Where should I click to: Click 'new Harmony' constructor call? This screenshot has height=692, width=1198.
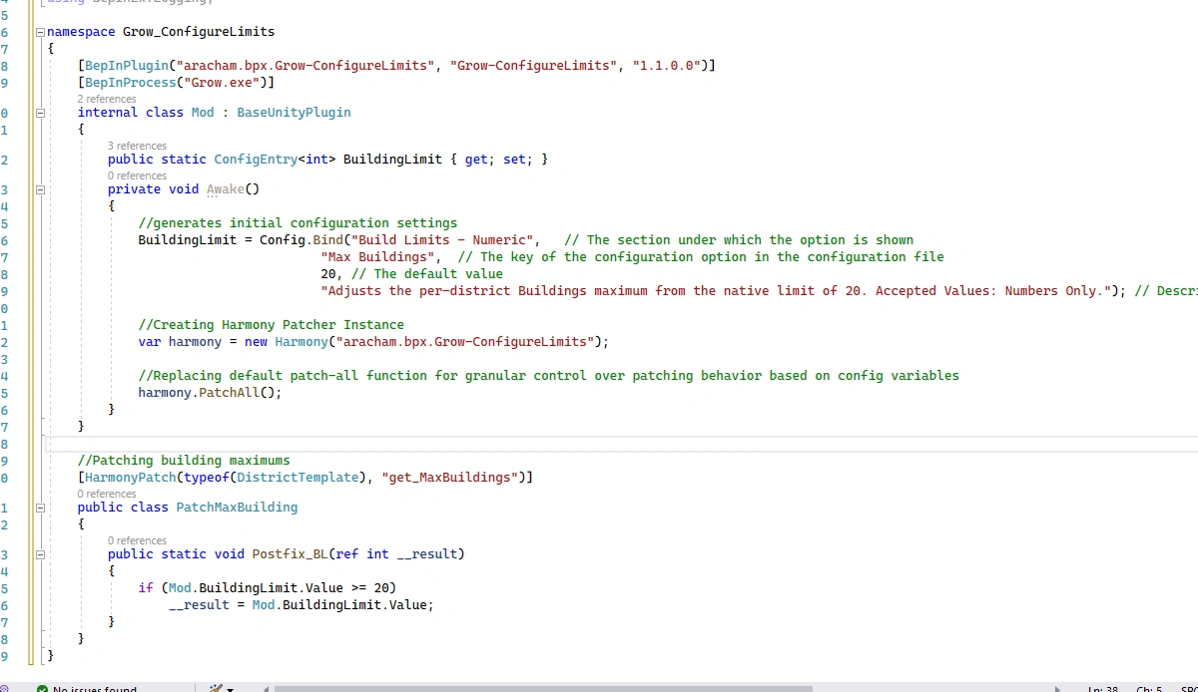[287, 342]
